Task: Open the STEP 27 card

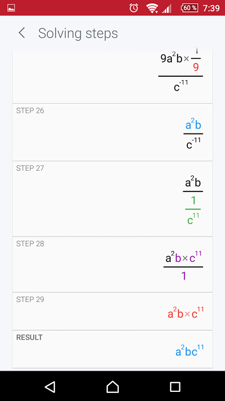Action: 112,199
